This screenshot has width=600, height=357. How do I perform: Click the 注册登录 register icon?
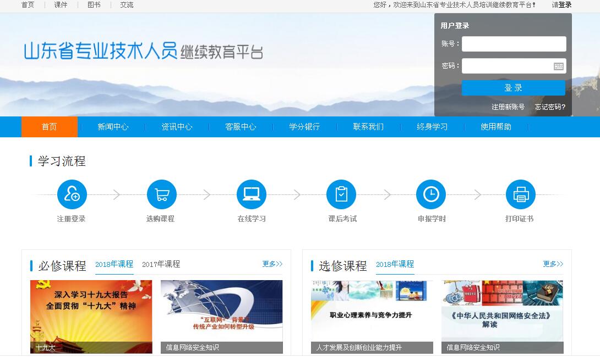click(72, 194)
